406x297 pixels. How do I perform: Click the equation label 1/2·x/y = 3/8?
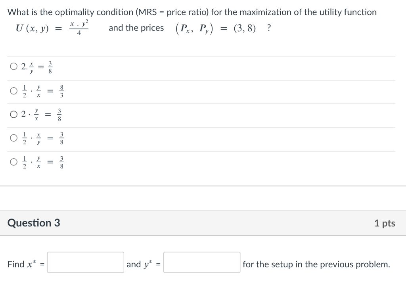[43, 138]
